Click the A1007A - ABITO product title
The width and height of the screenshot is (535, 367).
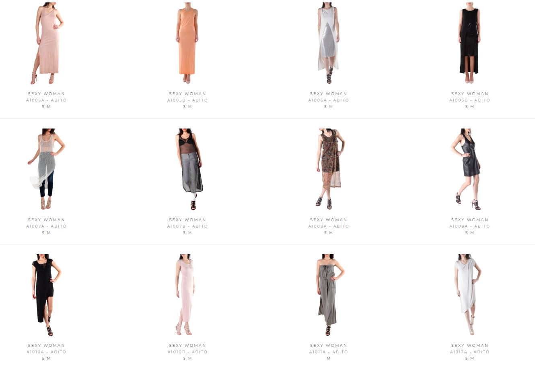(x=46, y=226)
